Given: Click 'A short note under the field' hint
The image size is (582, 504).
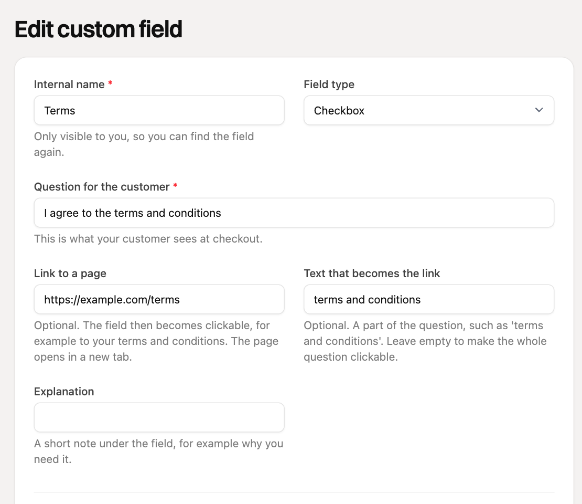Looking at the screenshot, I should (x=158, y=451).
